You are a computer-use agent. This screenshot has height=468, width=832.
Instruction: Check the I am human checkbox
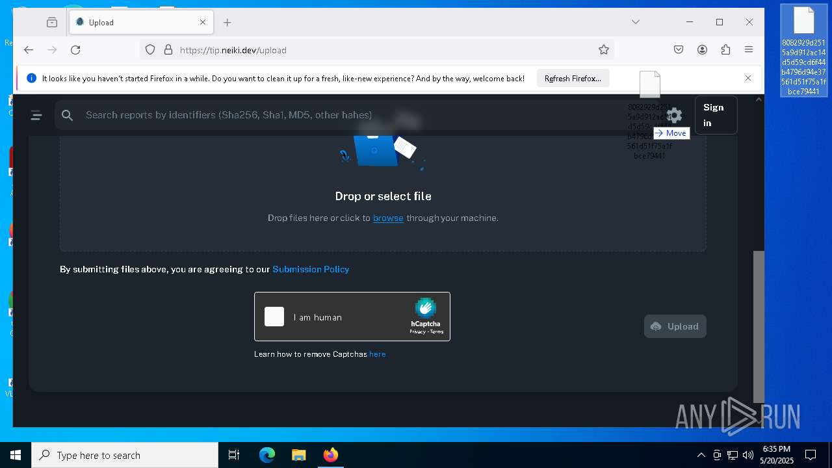point(274,317)
